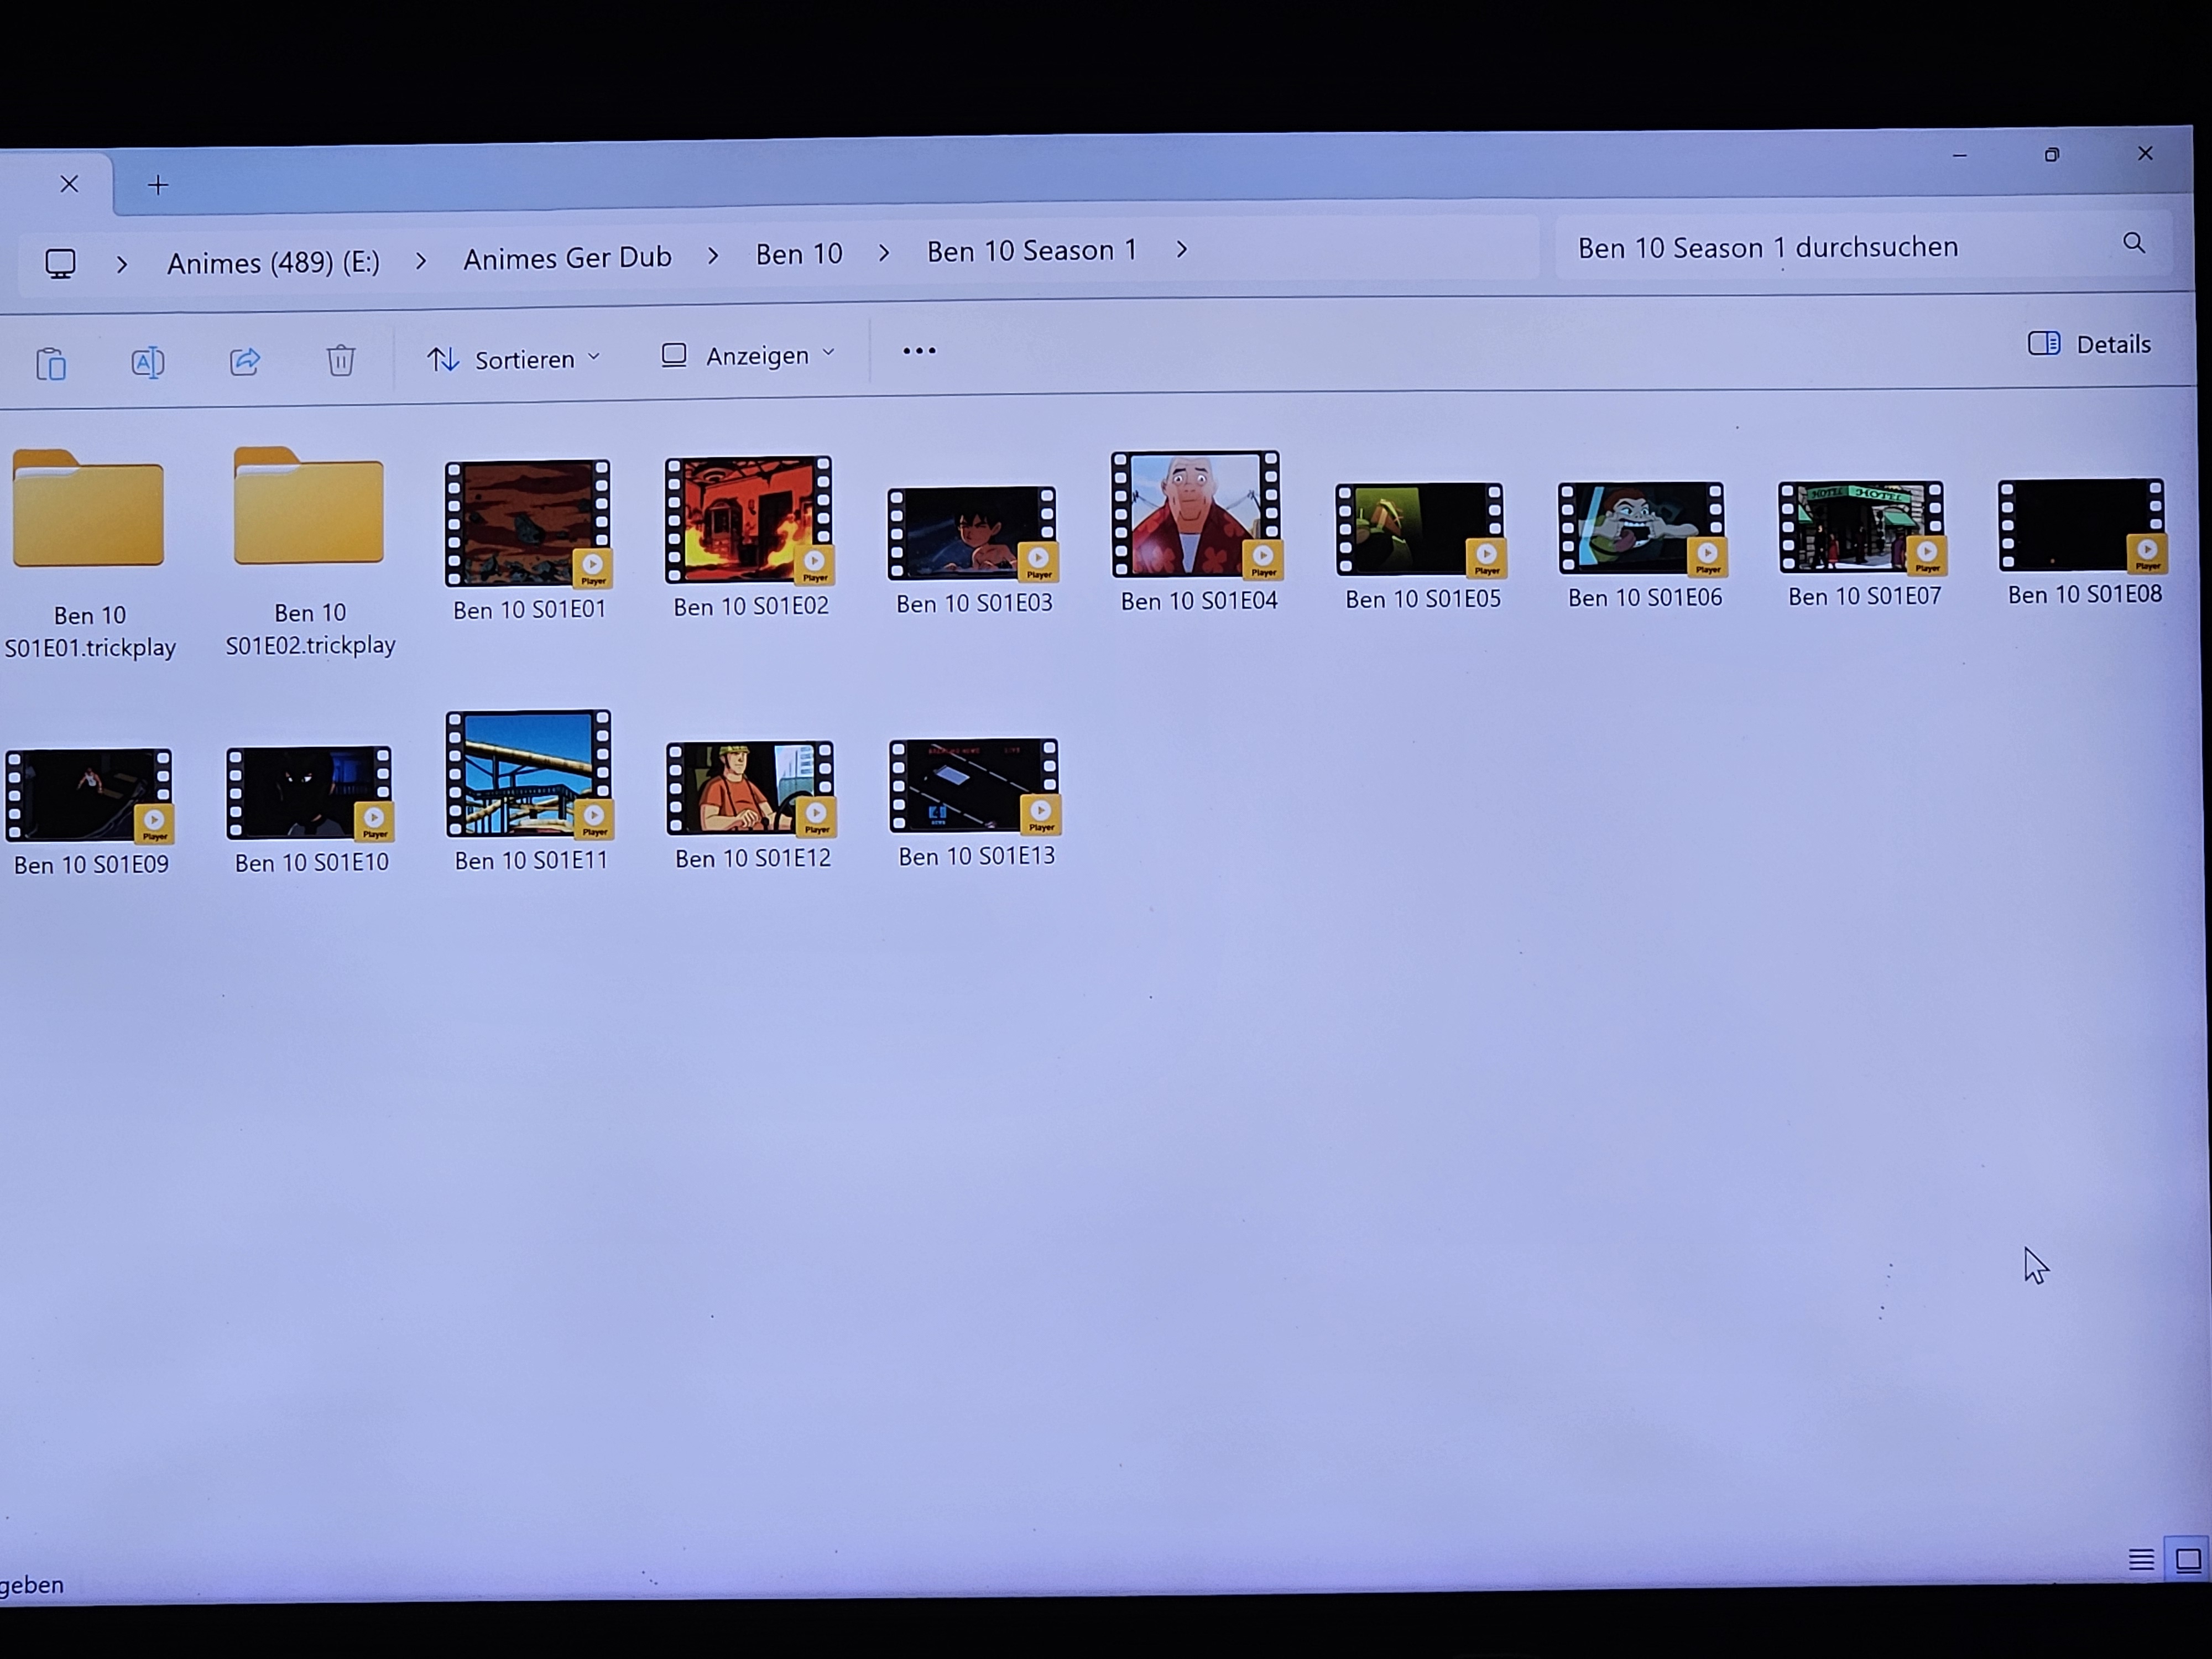
Task: Open the three-dots more options menu
Action: (919, 351)
